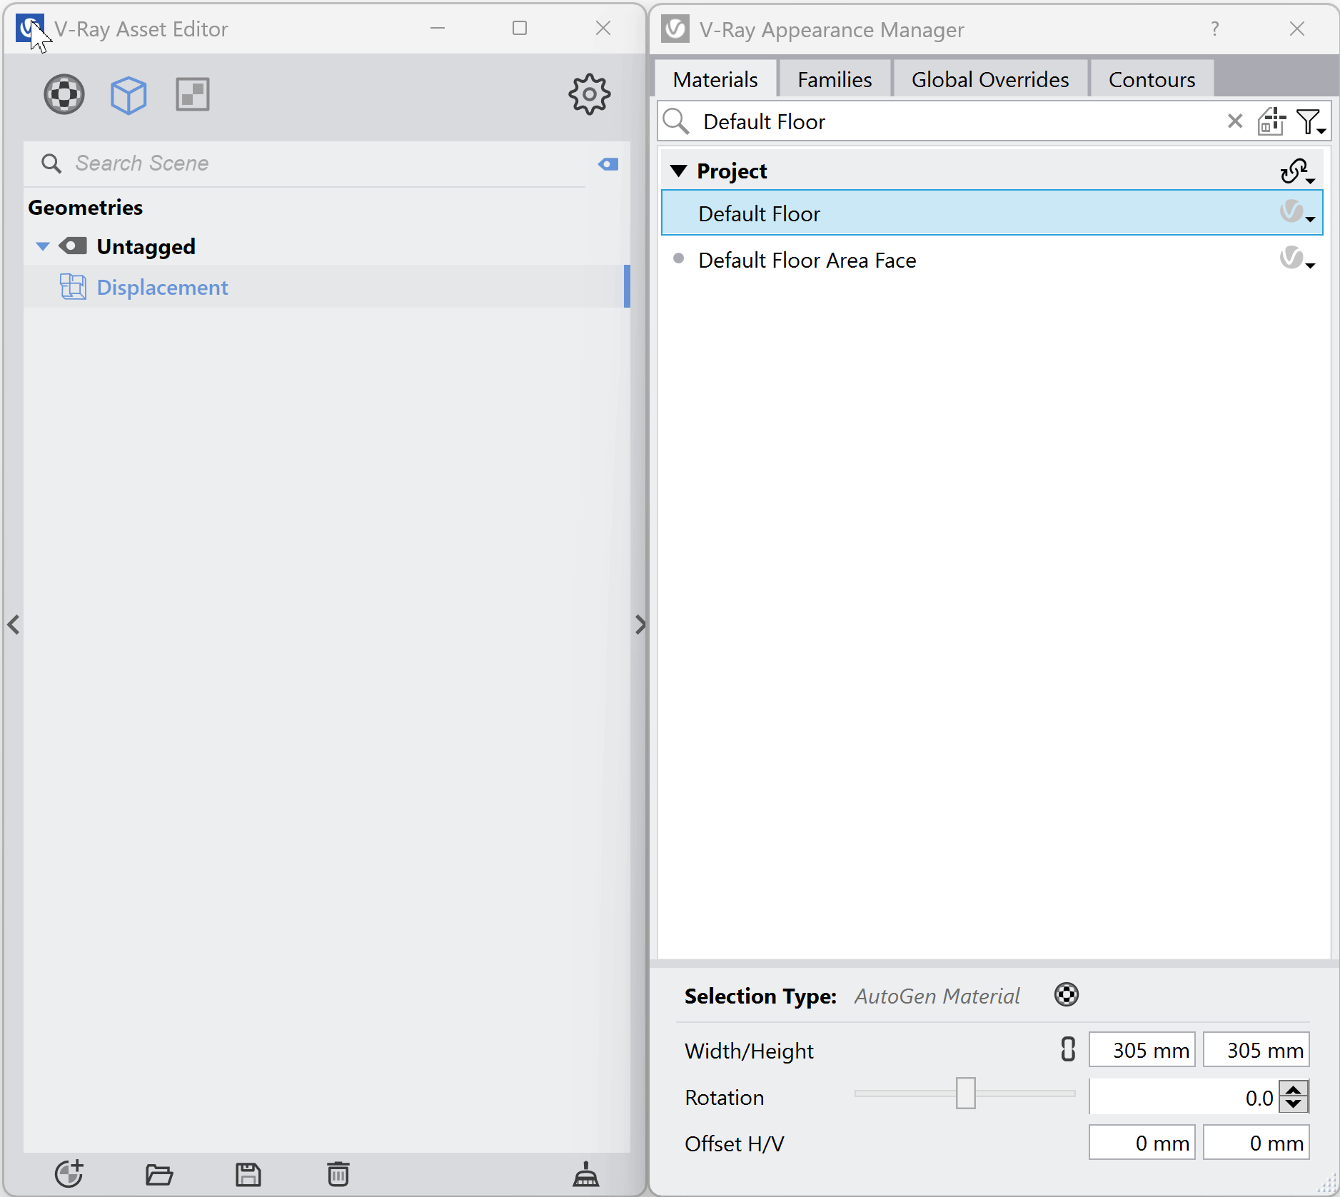The height and width of the screenshot is (1197, 1340).
Task: Click the V-Ray Appearance Manager logo icon
Action: point(675,29)
